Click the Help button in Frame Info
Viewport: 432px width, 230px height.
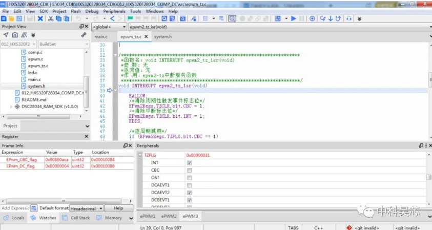(118, 208)
